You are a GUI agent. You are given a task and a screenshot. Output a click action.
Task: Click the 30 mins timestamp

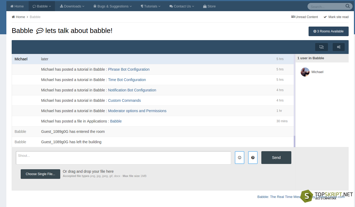point(282,121)
